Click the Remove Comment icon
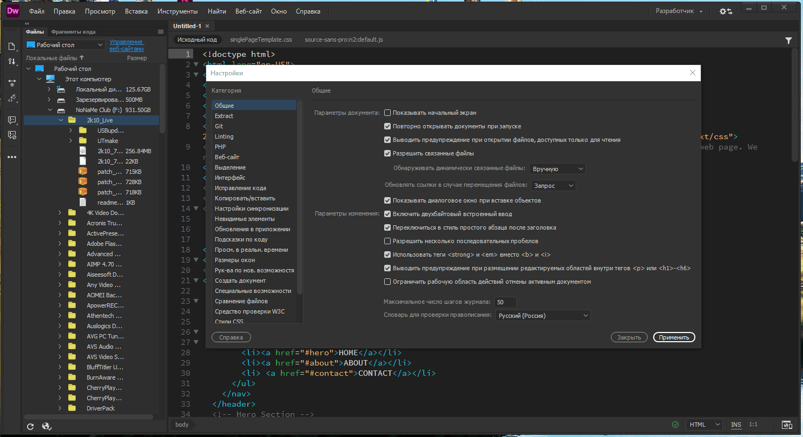The width and height of the screenshot is (803, 437). pyautogui.click(x=12, y=135)
